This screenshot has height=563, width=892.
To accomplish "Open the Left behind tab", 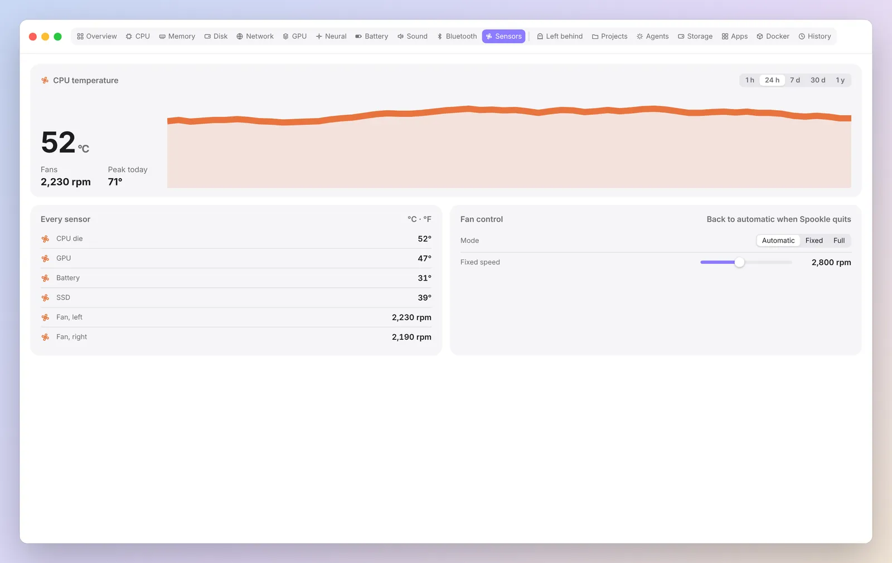I will coord(560,36).
